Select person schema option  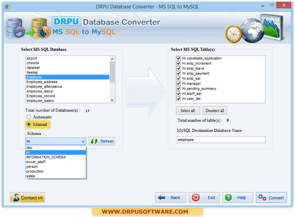click(56, 167)
